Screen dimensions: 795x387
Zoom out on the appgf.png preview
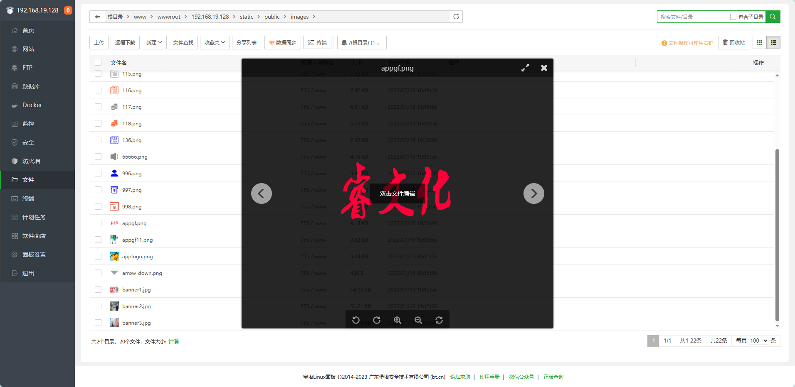point(418,320)
